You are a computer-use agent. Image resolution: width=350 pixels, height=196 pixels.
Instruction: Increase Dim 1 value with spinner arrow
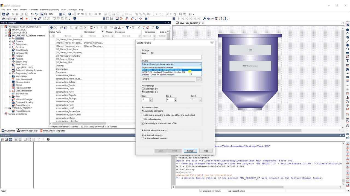[x=151, y=99]
